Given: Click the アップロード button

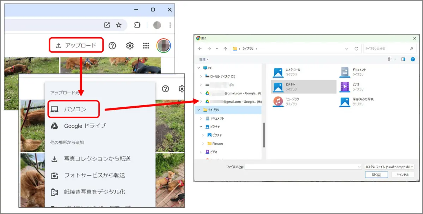Looking at the screenshot, I should (76, 45).
